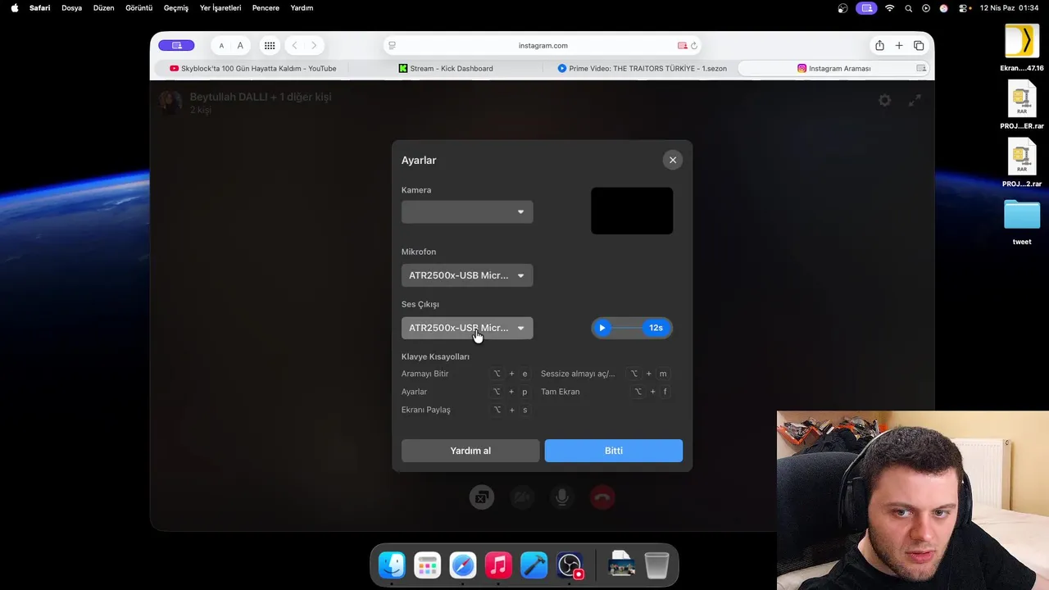Image resolution: width=1049 pixels, height=590 pixels.
Task: Open the Yardım menu
Action: point(302,8)
